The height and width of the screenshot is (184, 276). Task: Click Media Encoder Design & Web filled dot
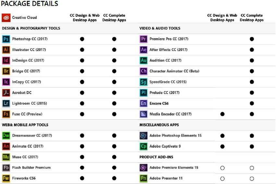tap(222, 114)
